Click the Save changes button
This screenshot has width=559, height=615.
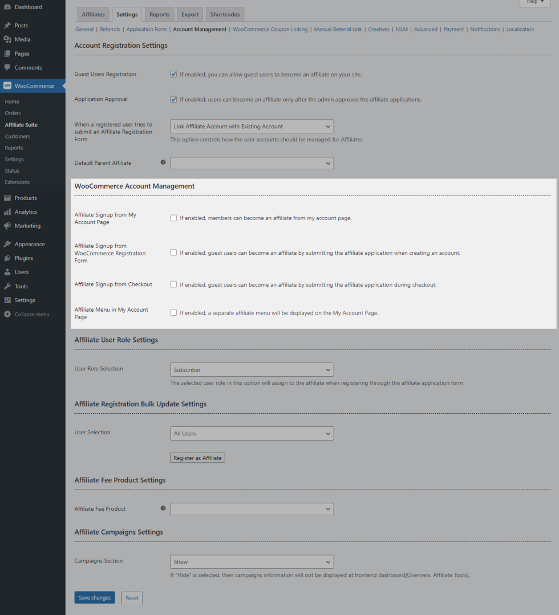point(95,597)
